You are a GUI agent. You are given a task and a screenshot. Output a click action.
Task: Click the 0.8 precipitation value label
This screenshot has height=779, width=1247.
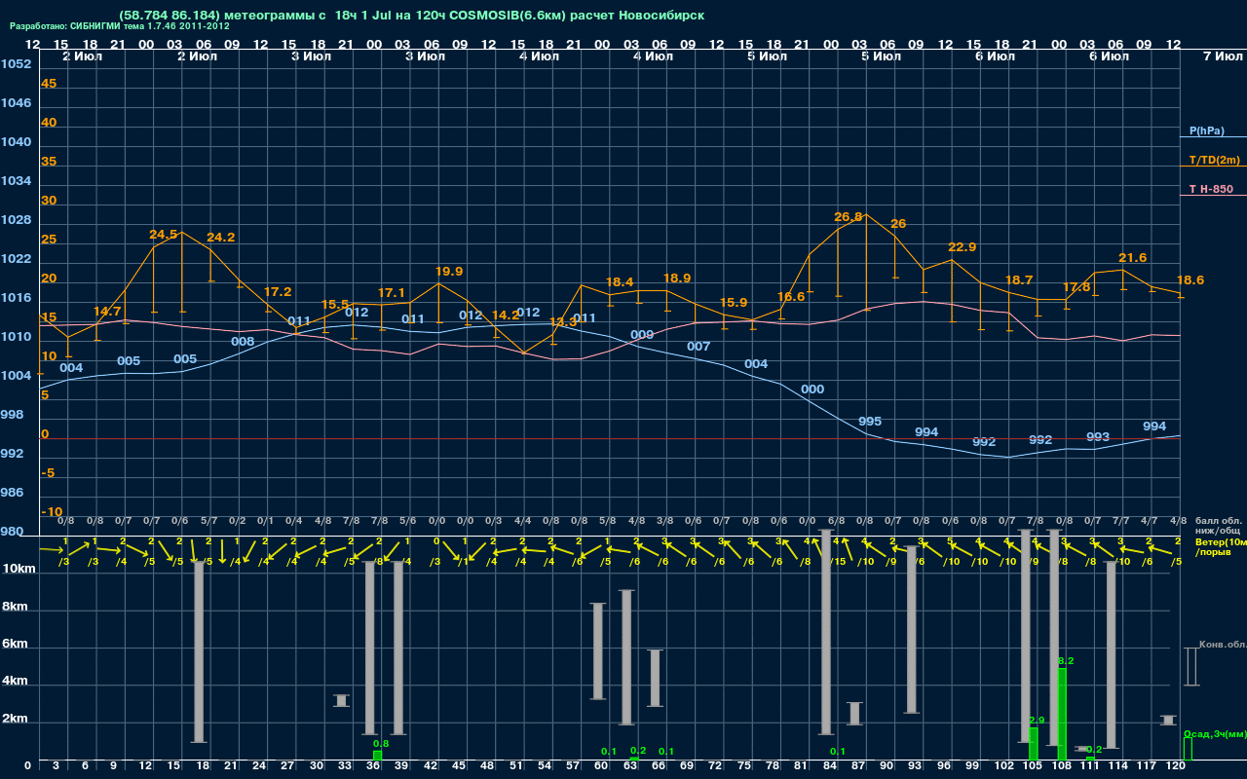[x=381, y=744]
